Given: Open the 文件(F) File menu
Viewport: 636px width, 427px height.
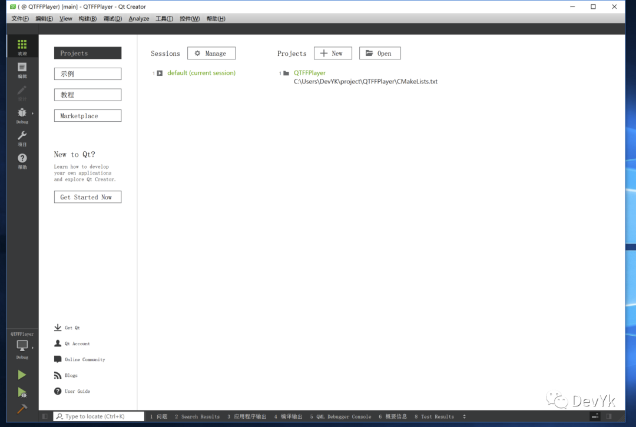Looking at the screenshot, I should 20,19.
